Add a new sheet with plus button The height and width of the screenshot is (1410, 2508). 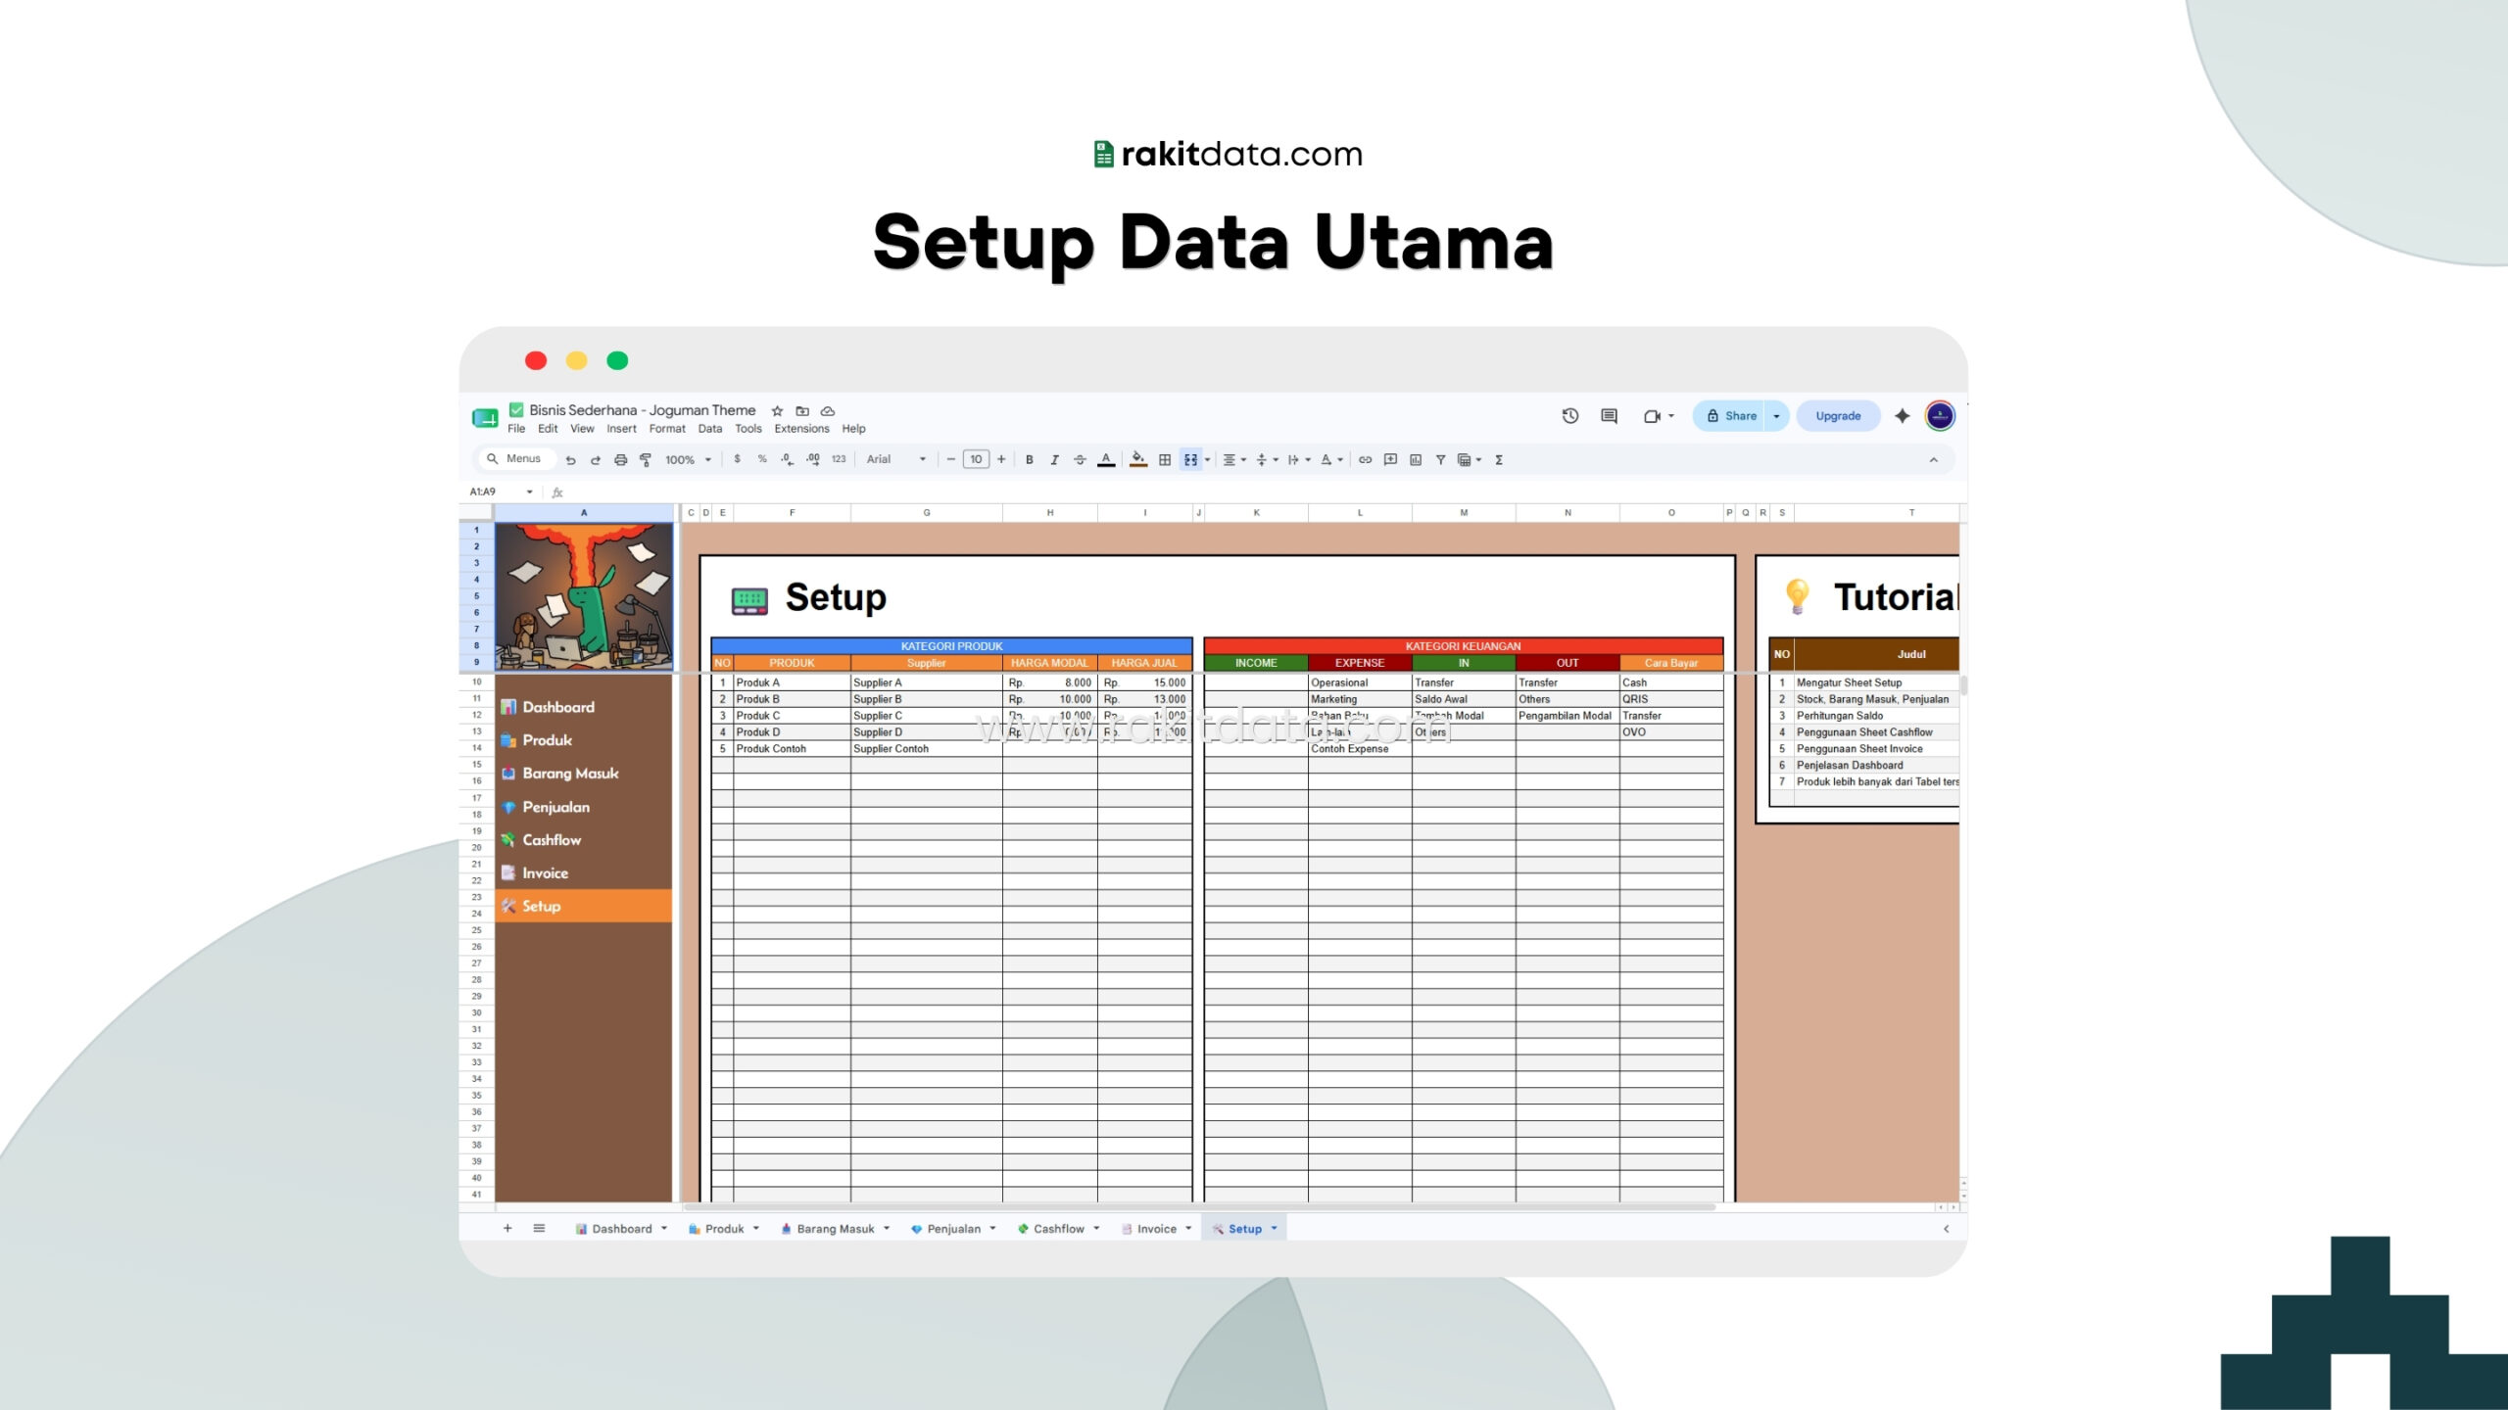pos(507,1228)
